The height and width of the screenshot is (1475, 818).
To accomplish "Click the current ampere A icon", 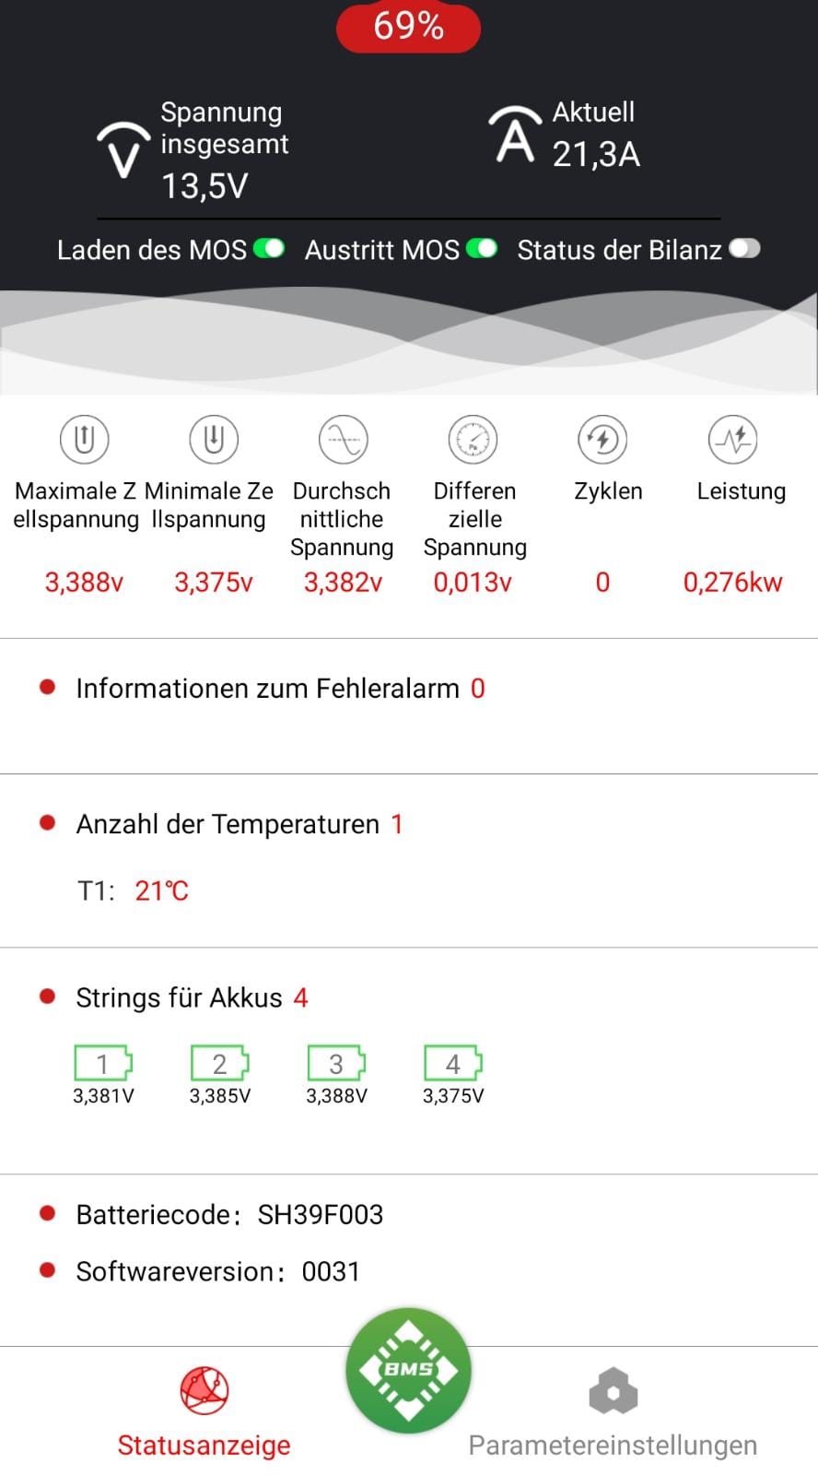I will [x=514, y=136].
